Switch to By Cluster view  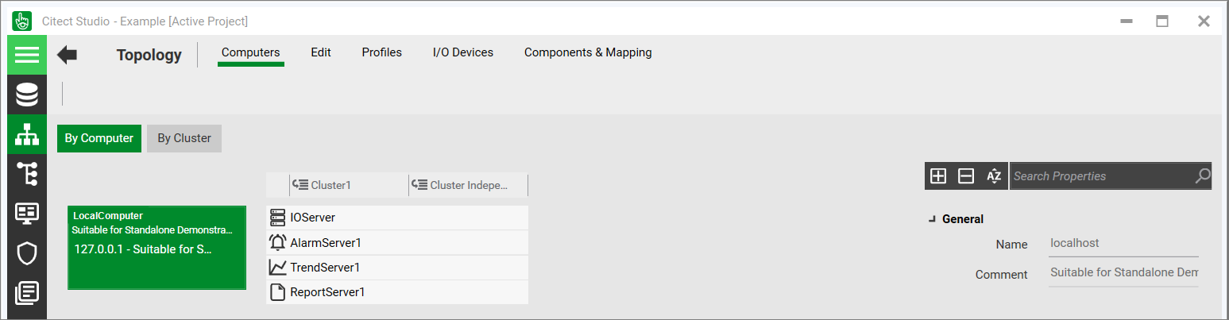pos(184,138)
